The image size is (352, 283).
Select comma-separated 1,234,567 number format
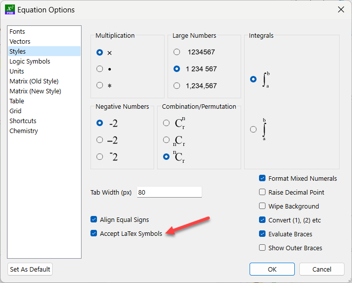(x=176, y=85)
